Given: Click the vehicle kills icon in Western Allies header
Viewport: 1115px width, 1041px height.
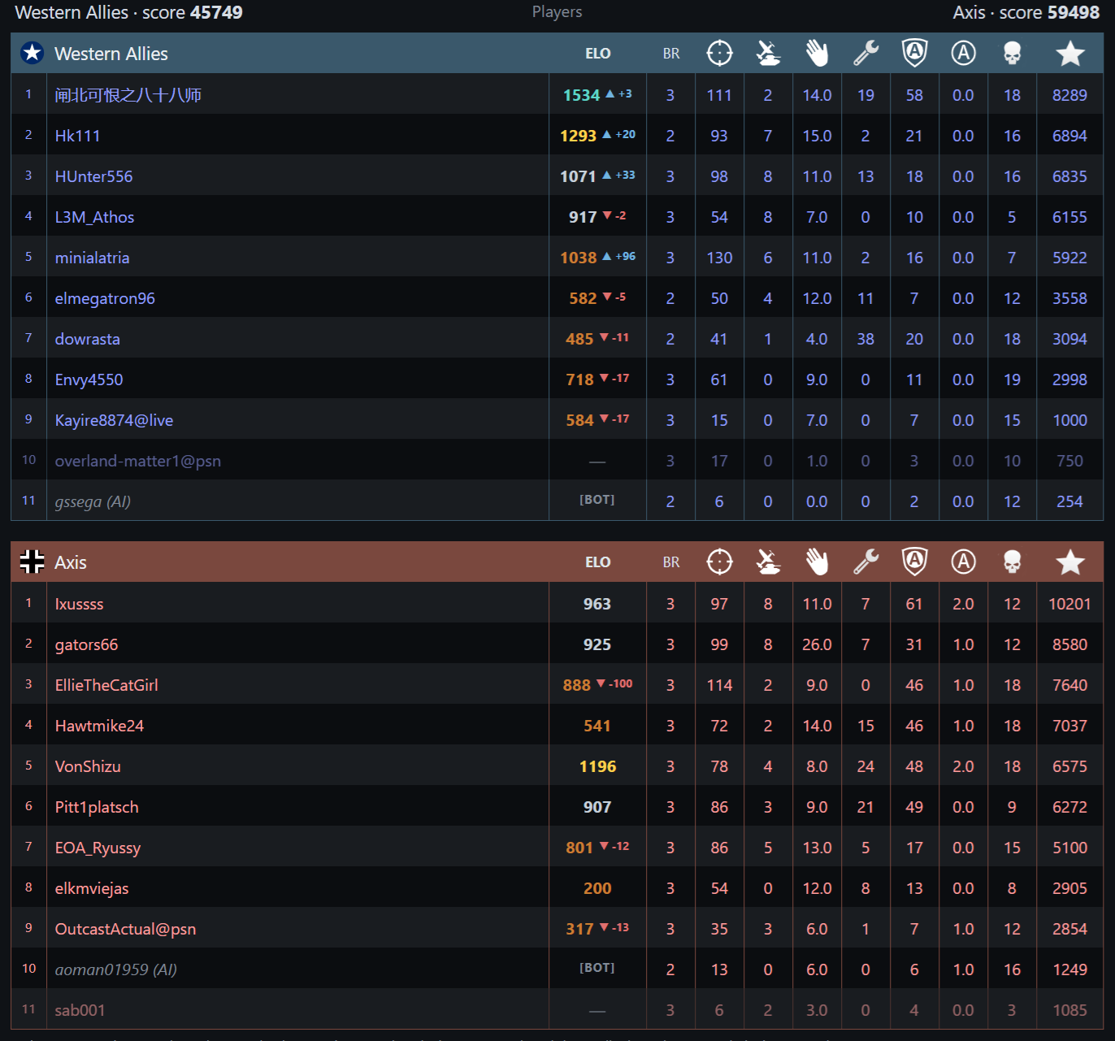Looking at the screenshot, I should click(x=768, y=54).
